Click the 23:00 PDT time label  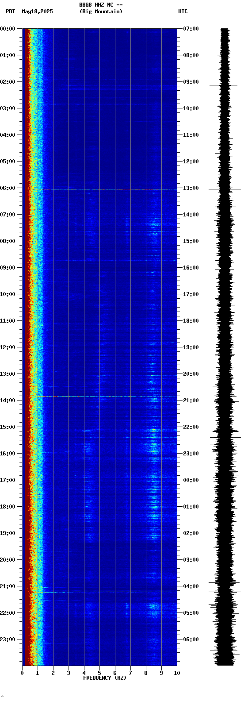[8, 639]
